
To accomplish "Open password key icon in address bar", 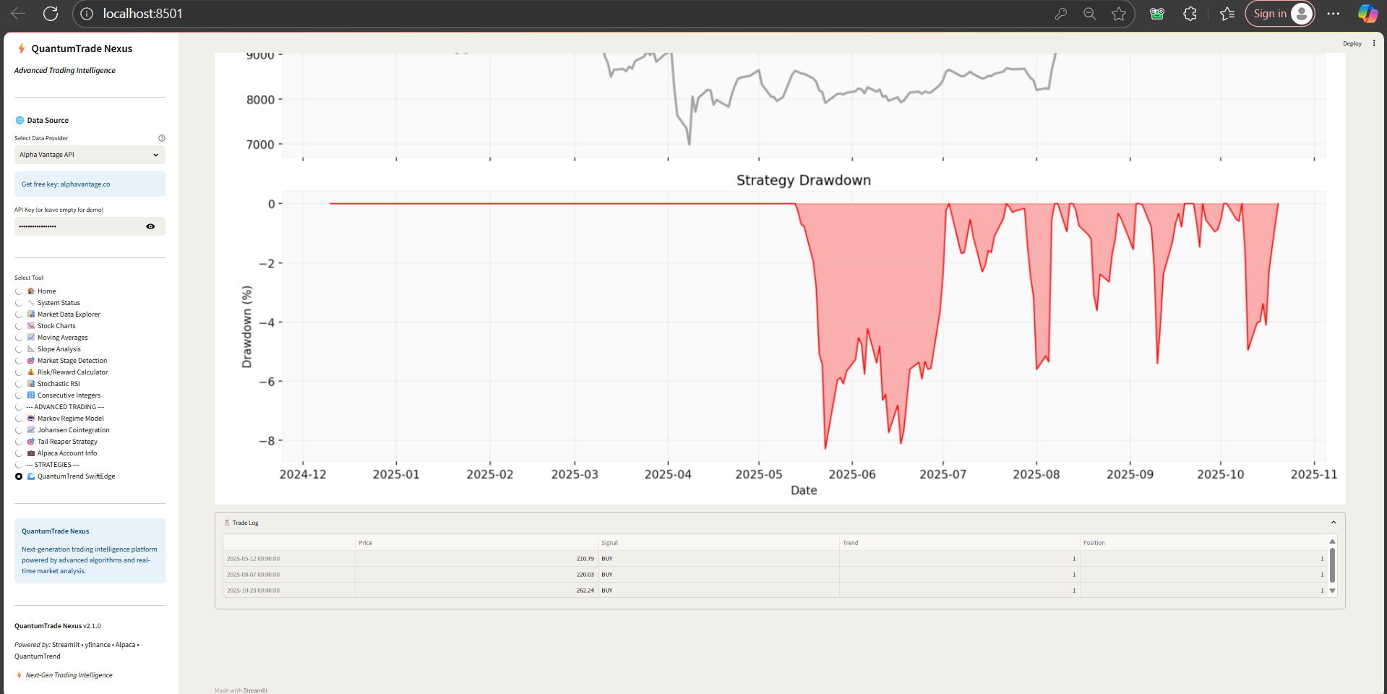I will [x=1061, y=14].
